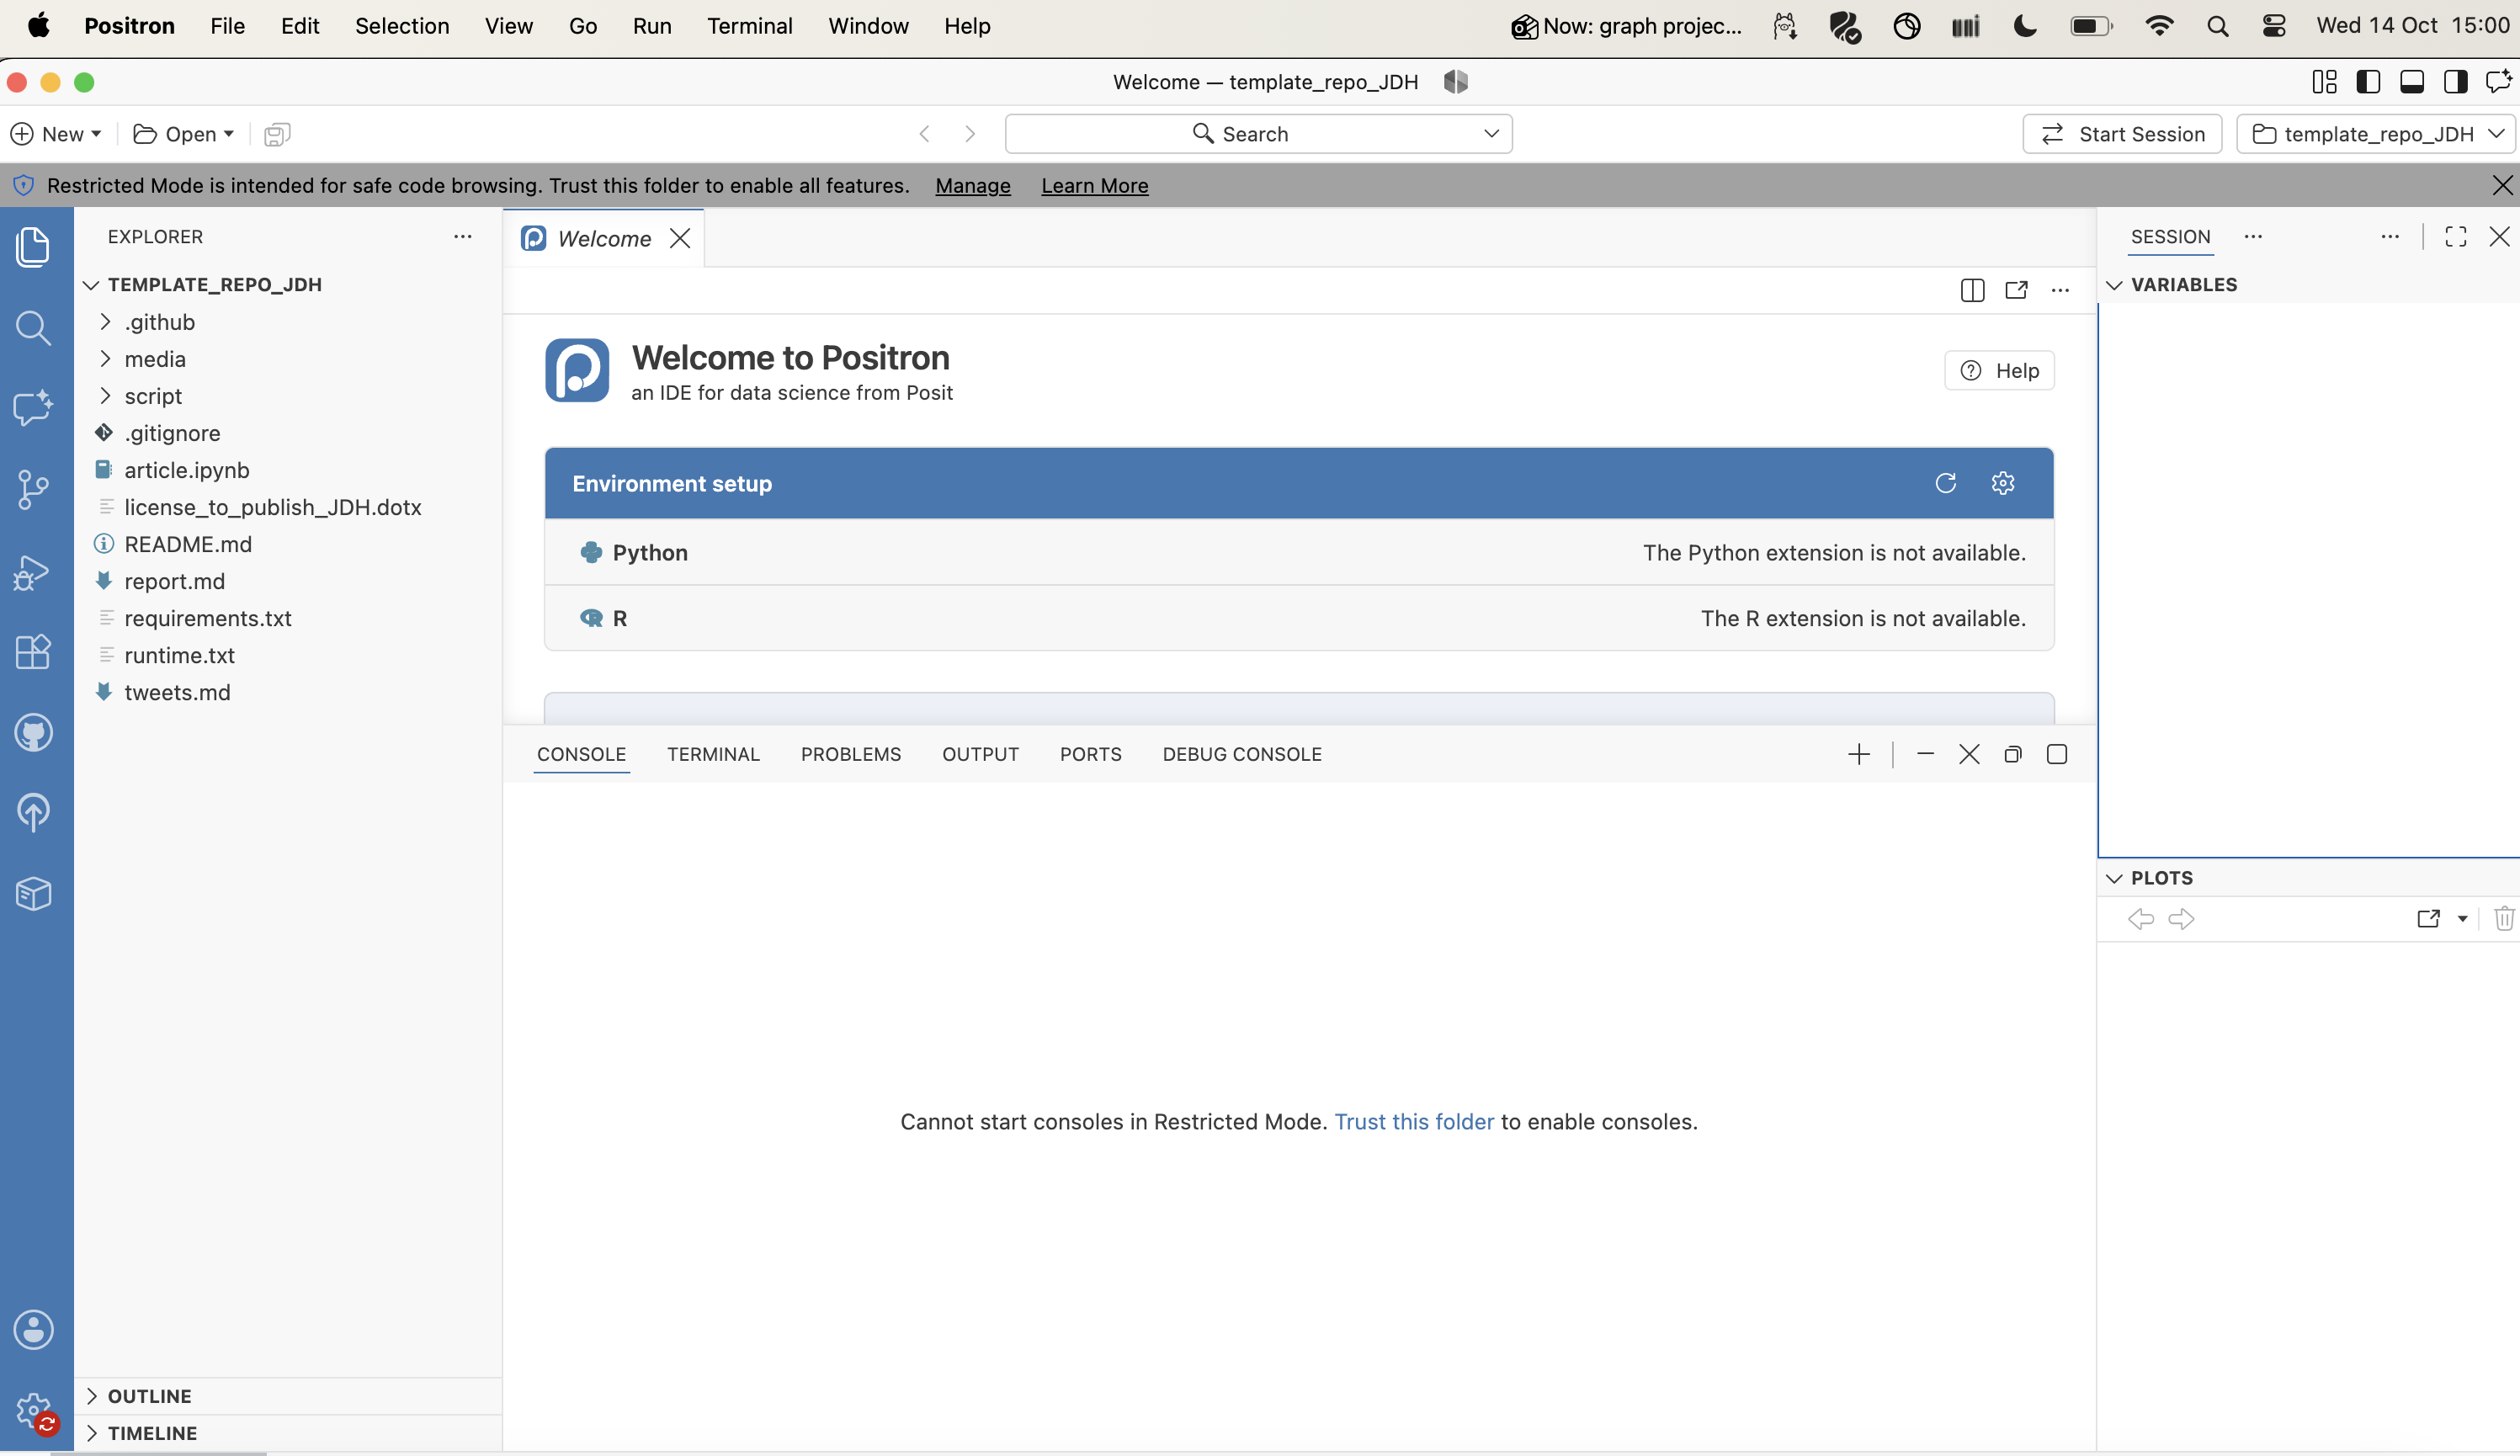Open Environment setup settings gear
Image resolution: width=2520 pixels, height=1456 pixels.
coord(2002,483)
